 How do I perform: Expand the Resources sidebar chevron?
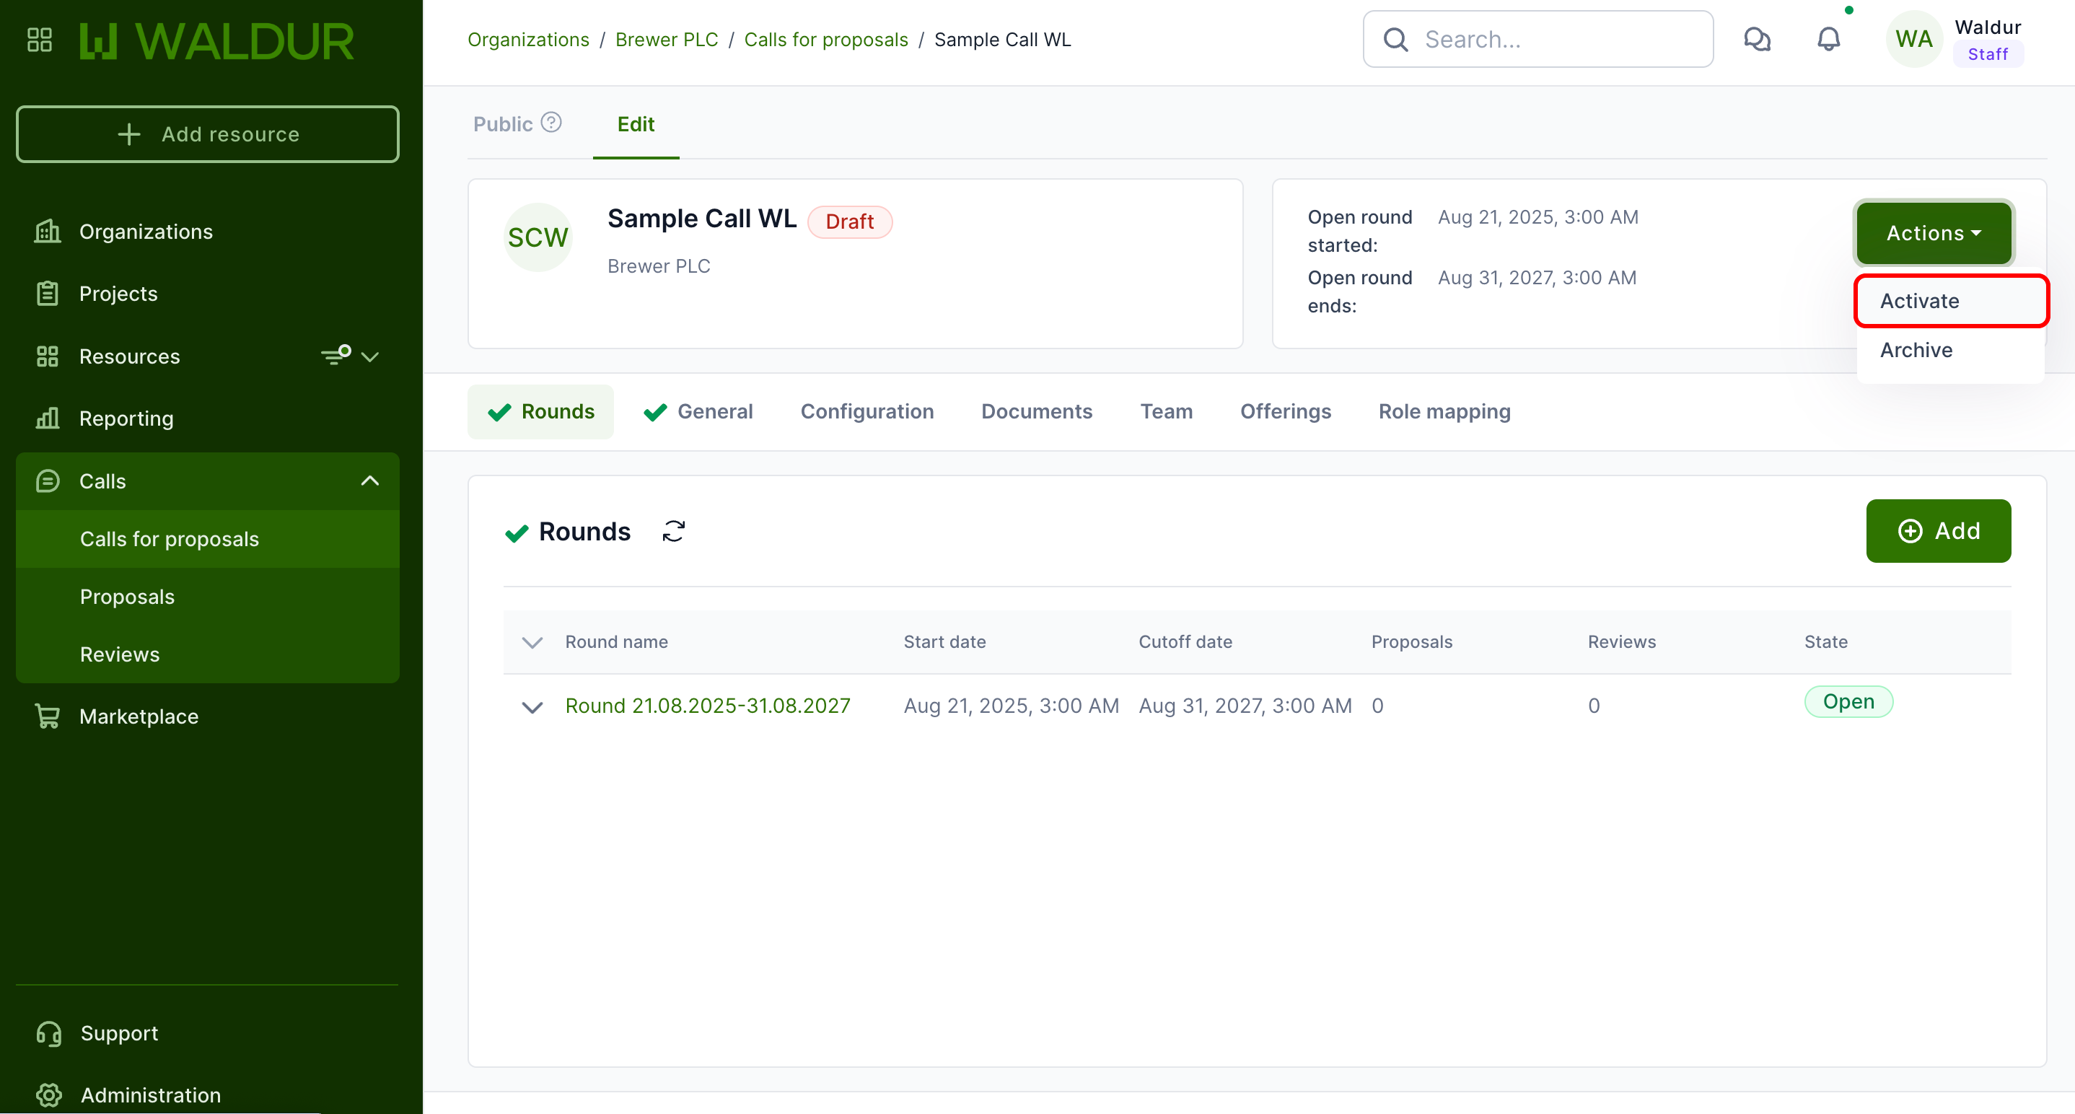point(369,356)
